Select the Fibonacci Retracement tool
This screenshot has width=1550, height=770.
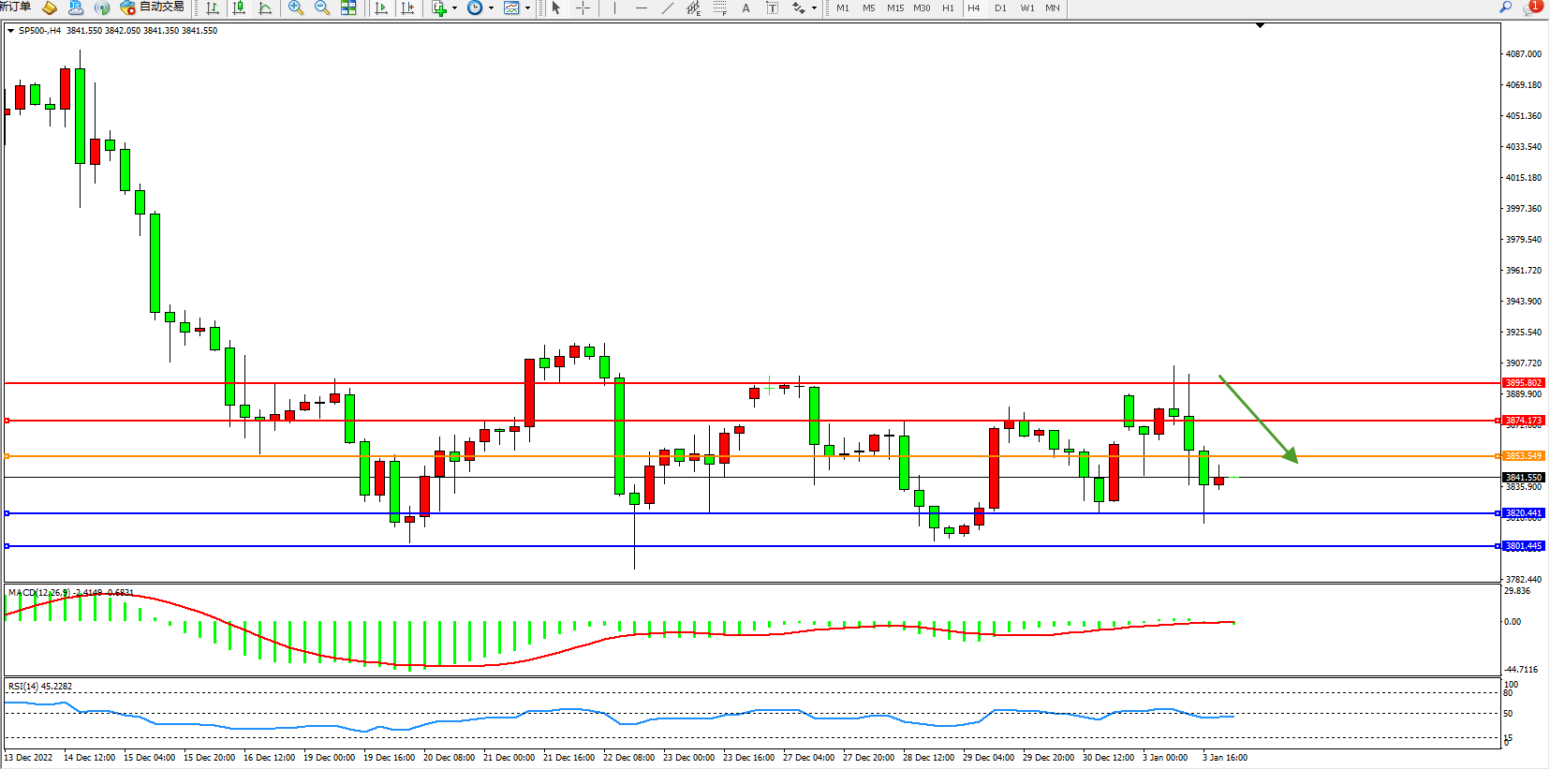719,8
